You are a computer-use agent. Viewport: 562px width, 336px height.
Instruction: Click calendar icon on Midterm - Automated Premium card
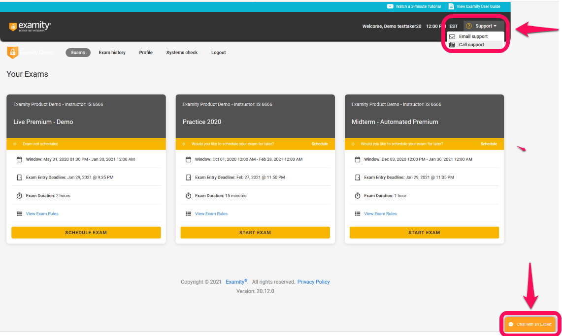click(x=357, y=159)
